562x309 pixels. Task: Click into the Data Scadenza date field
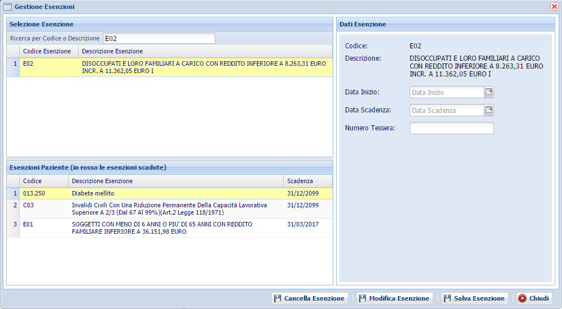tap(447, 110)
